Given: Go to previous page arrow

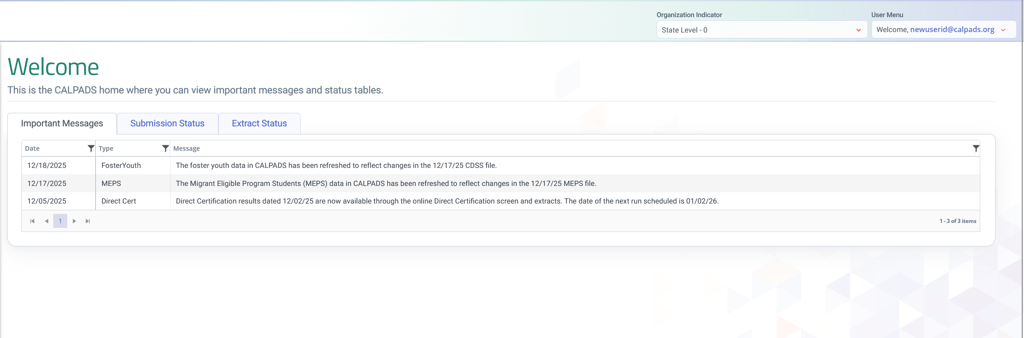Looking at the screenshot, I should (46, 221).
